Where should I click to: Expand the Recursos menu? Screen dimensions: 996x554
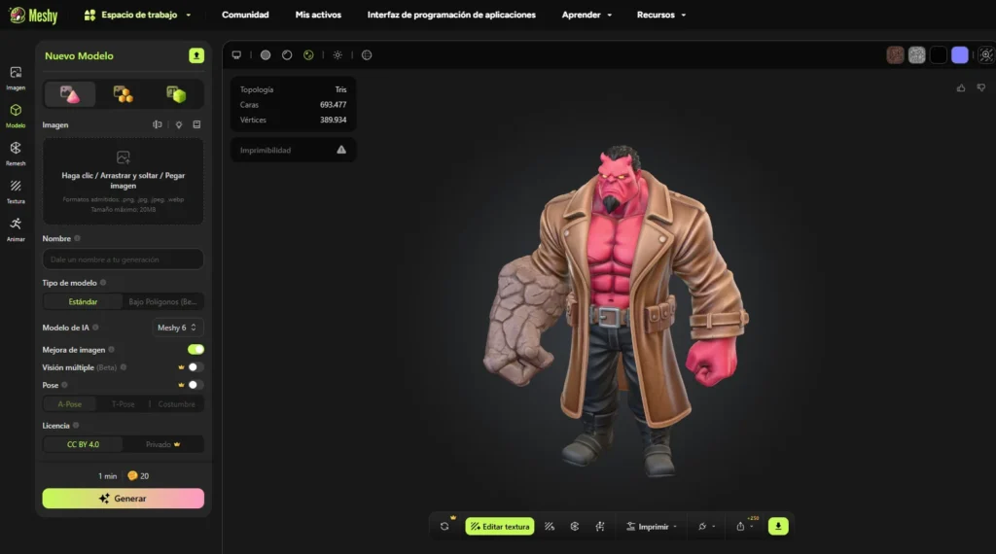pyautogui.click(x=661, y=15)
